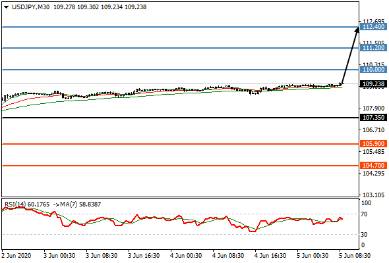The width and height of the screenshot is (389, 263).
Task: Select the blue horizontal line at 111.200
Action: pos(181,48)
